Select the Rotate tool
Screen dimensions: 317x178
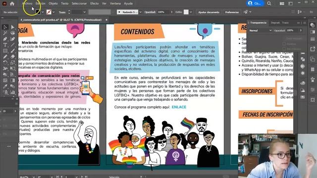click(5, 63)
